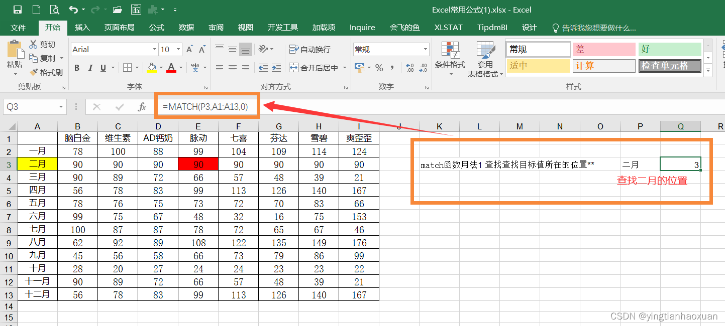The height and width of the screenshot is (326, 725).
Task: Click the select-all corner triangle of the sheet
Action: click(x=11, y=126)
